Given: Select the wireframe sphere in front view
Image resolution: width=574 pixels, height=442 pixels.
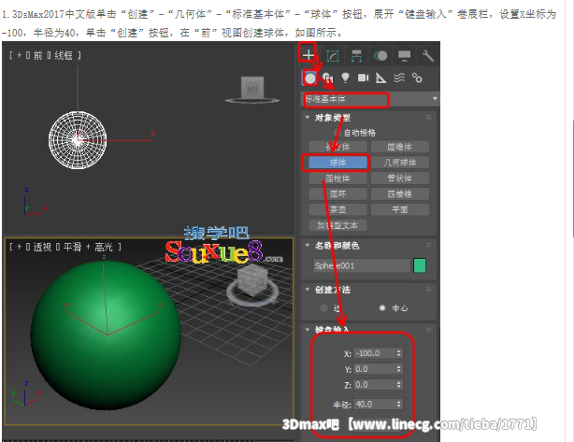Looking at the screenshot, I should tap(78, 140).
